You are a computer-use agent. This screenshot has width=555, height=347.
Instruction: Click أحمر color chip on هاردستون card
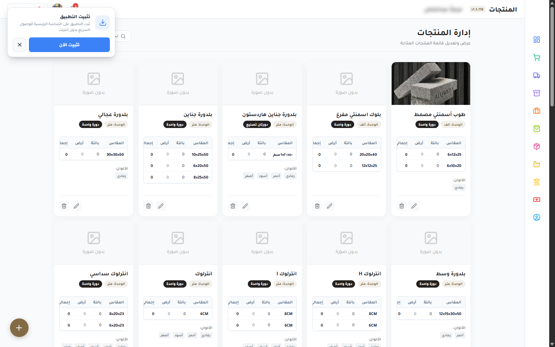click(277, 176)
